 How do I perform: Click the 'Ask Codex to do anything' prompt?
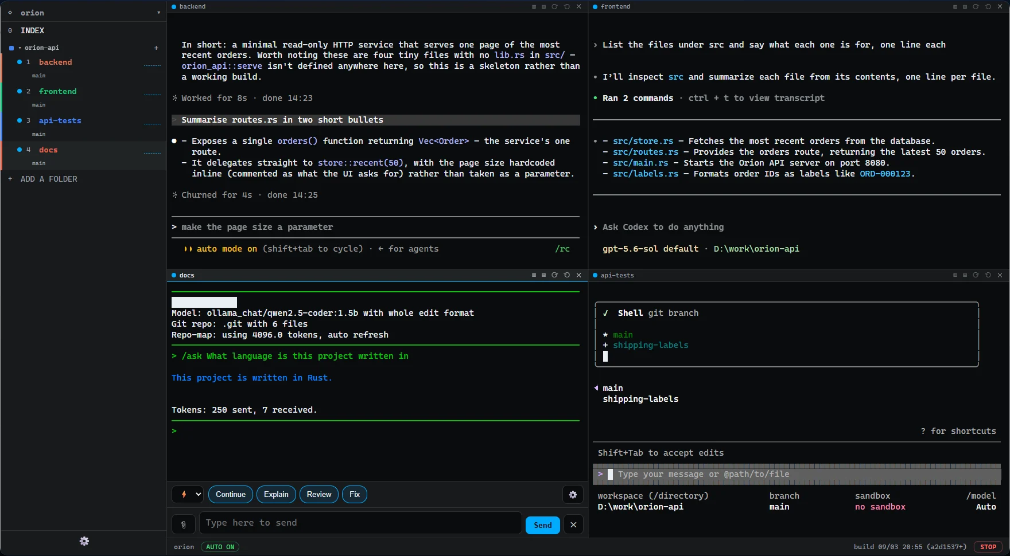coord(663,227)
